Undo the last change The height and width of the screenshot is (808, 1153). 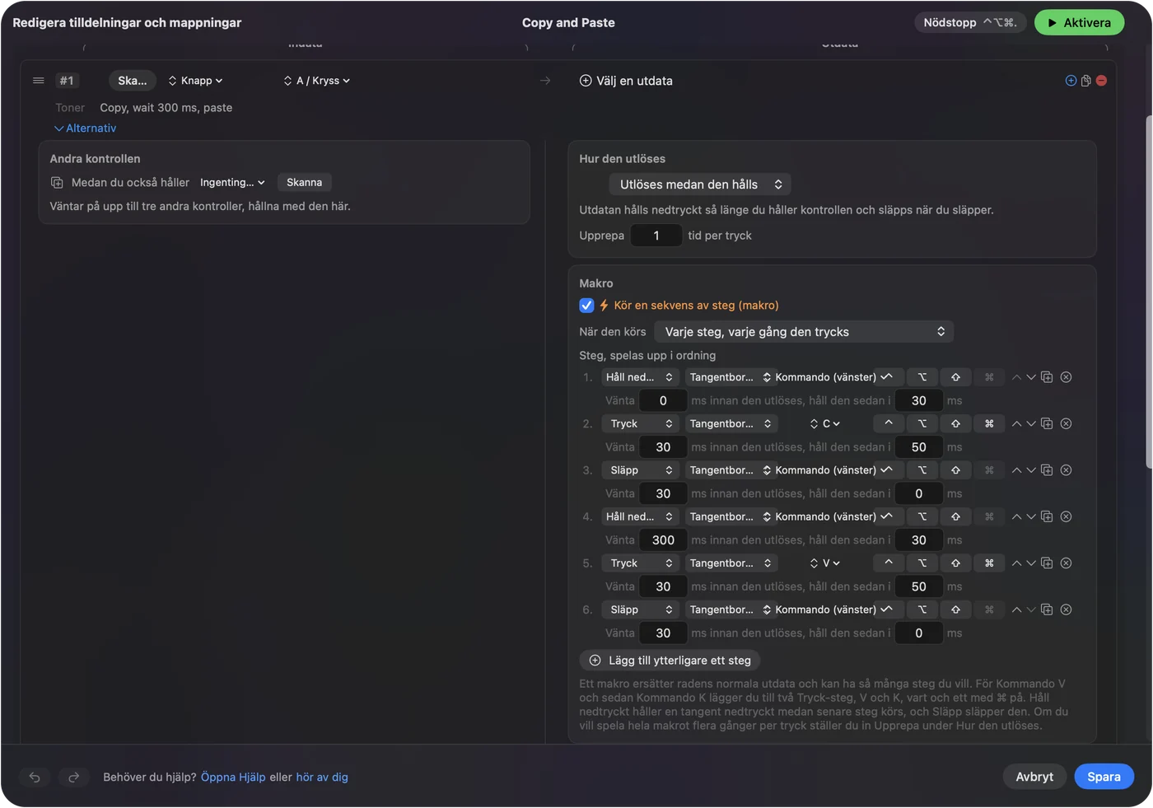click(35, 777)
